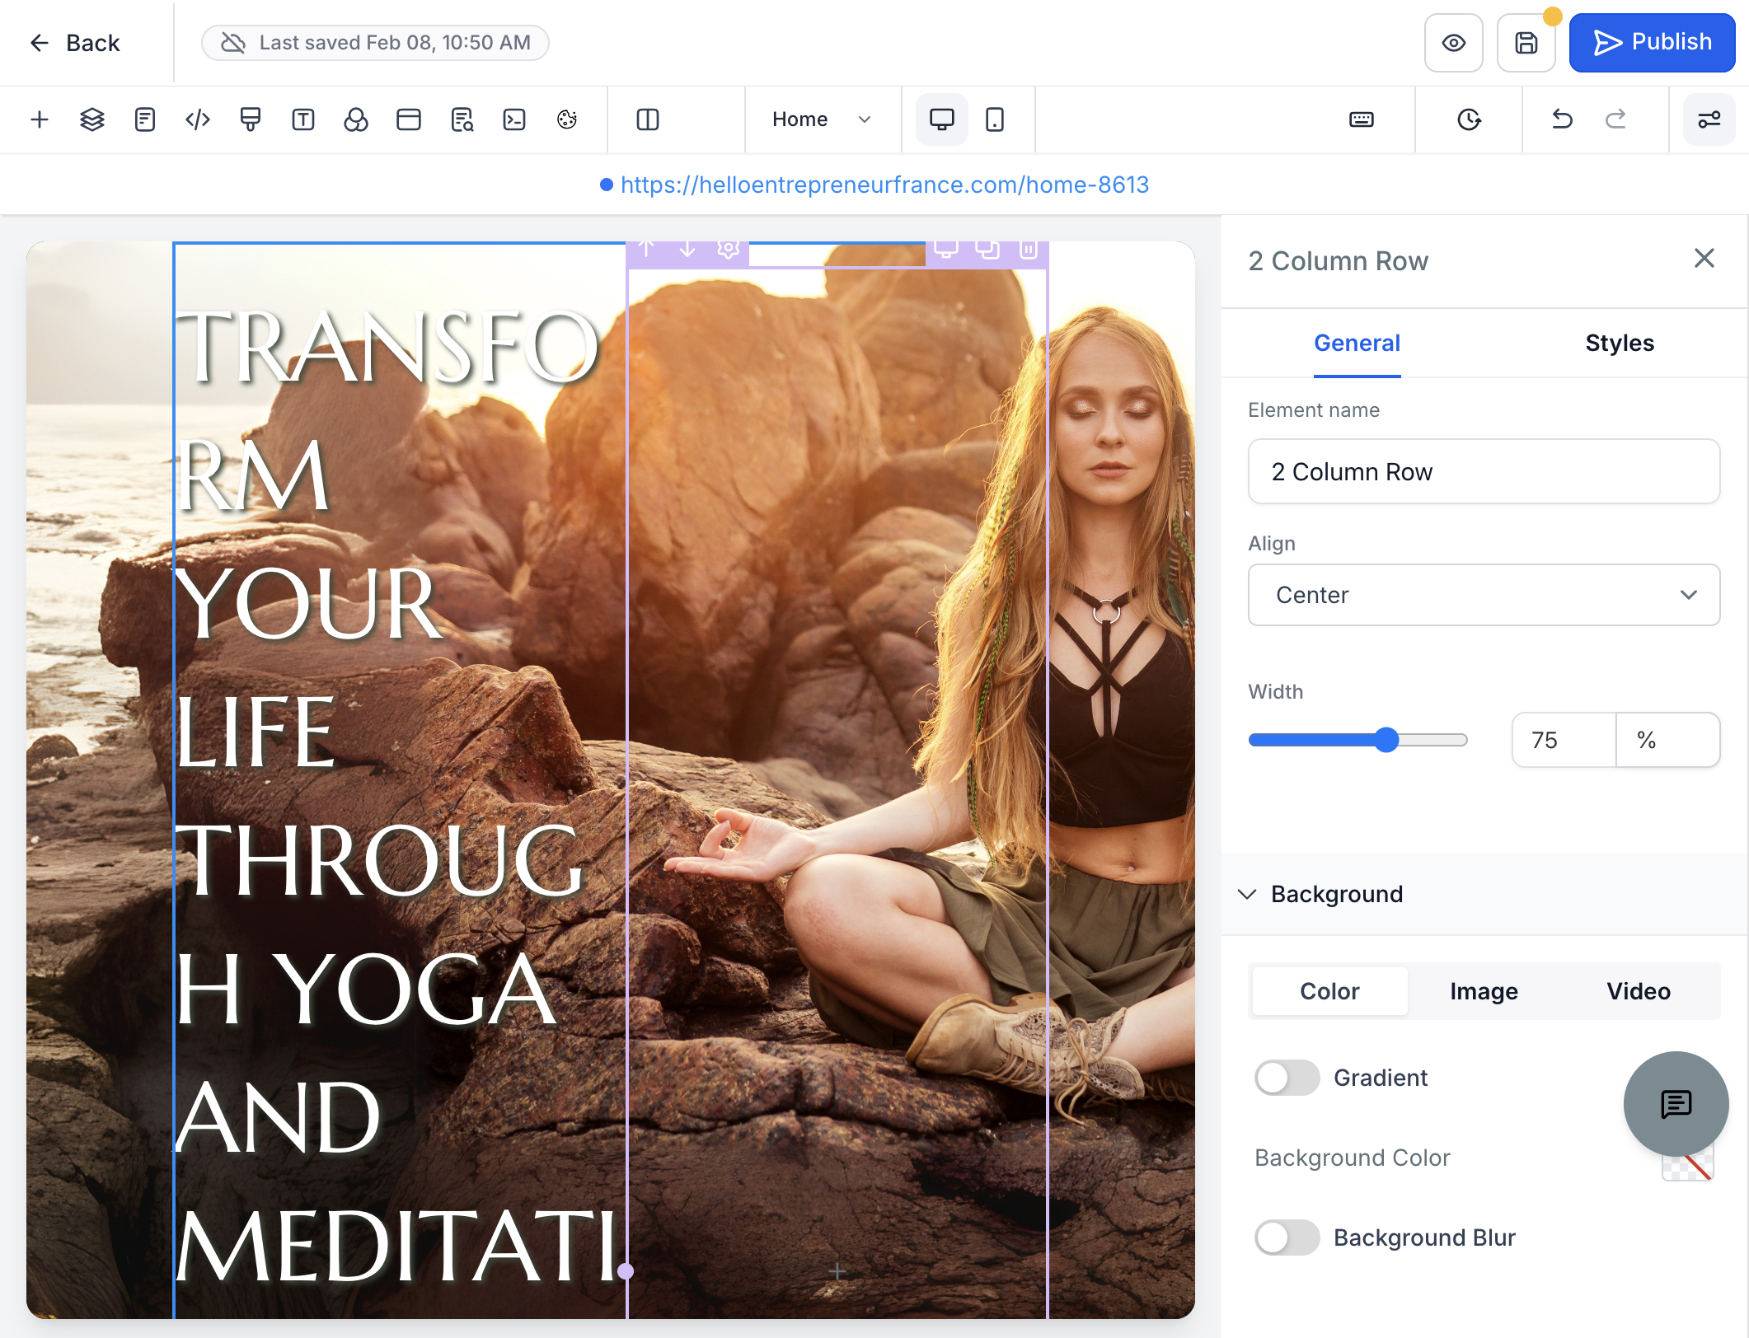This screenshot has width=1749, height=1338.
Task: Select the Color background tab
Action: (1329, 991)
